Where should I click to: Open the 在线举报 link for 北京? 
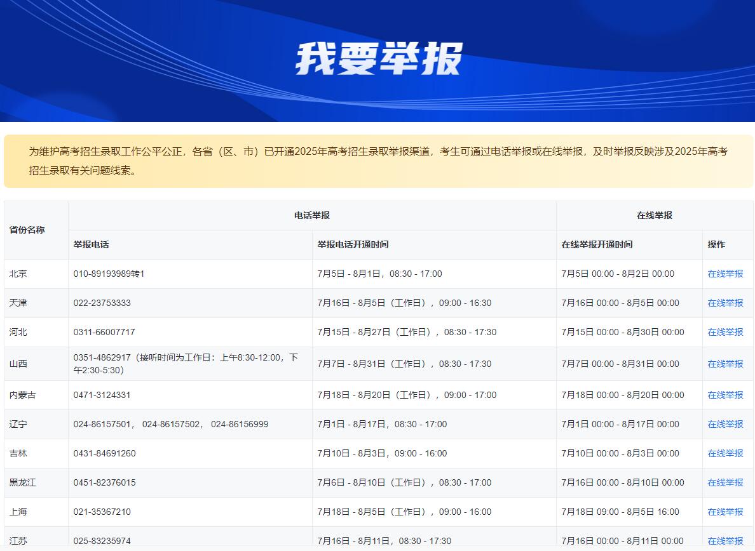[x=725, y=274]
